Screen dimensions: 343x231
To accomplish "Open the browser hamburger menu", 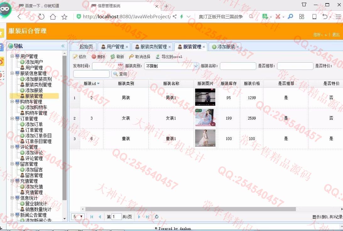I will [338, 16].
